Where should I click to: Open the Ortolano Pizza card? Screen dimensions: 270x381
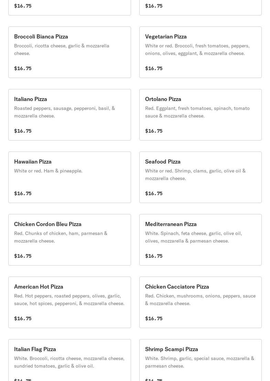click(x=163, y=99)
